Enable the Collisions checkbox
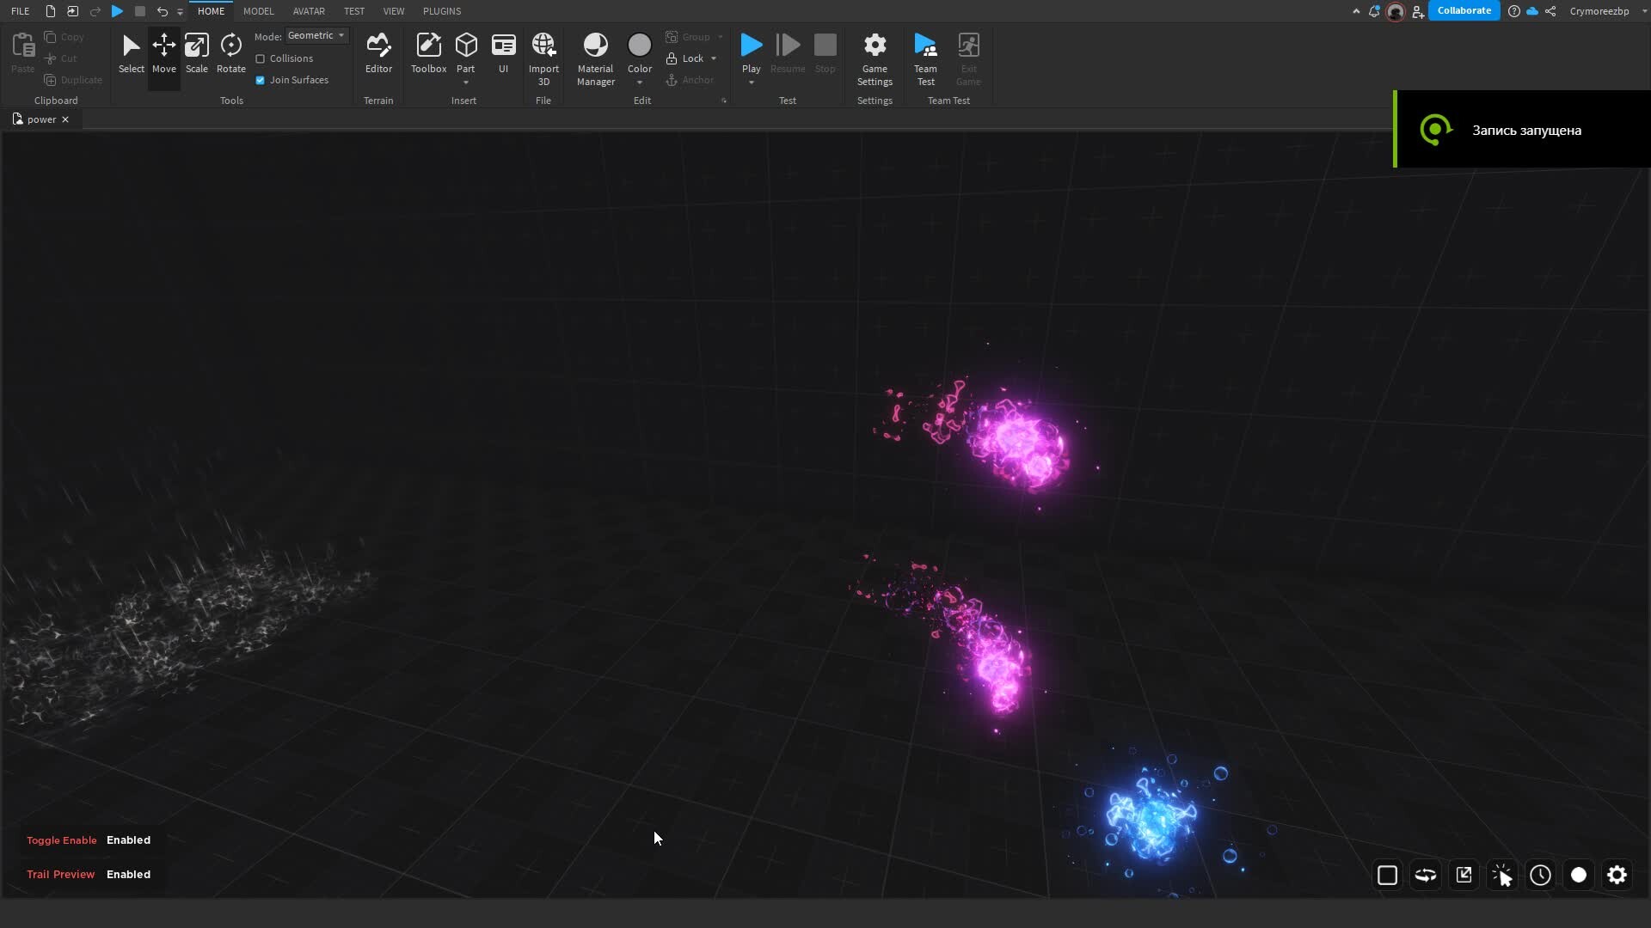Image resolution: width=1651 pixels, height=928 pixels. pos(261,58)
